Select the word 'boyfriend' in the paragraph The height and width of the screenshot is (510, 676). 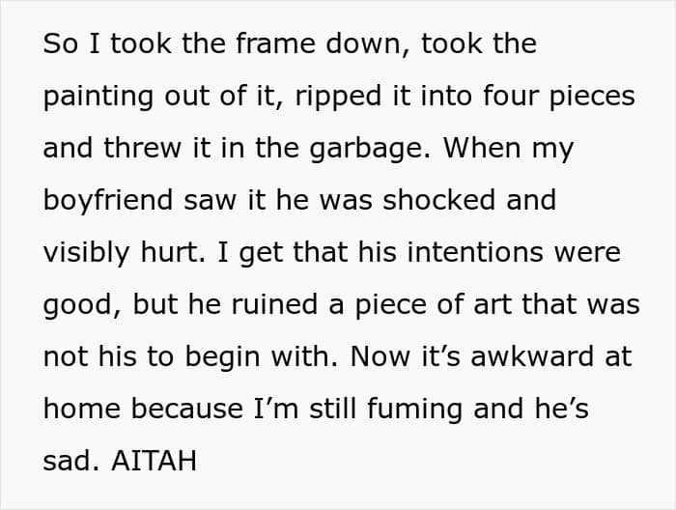pyautogui.click(x=108, y=201)
